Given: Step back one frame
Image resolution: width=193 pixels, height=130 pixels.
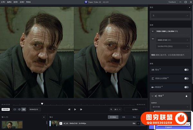Looking at the screenshot, I should (x=69, y=109).
